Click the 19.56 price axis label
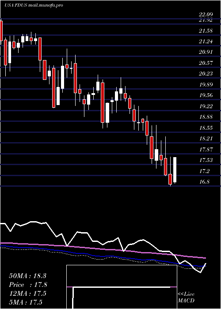The image size is (221, 309). pos(206,95)
